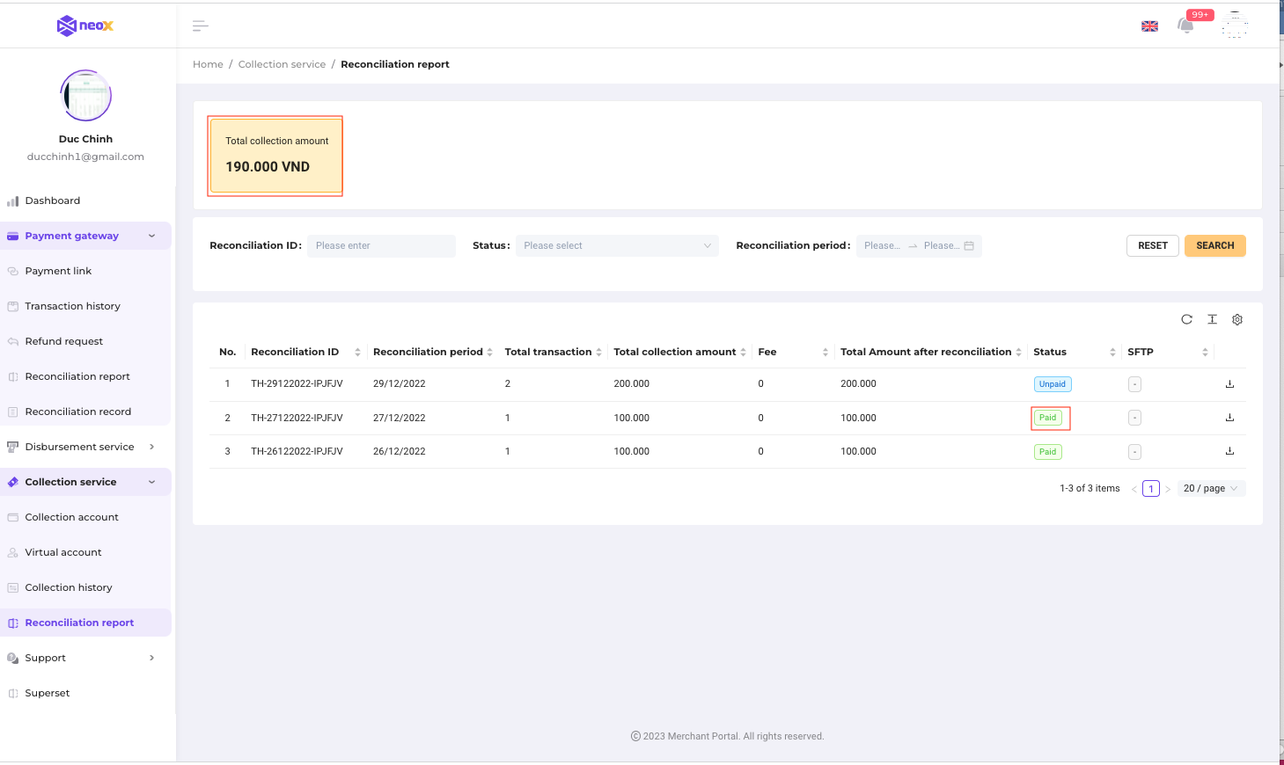
Task: Click the notification bell icon
Action: [x=1185, y=25]
